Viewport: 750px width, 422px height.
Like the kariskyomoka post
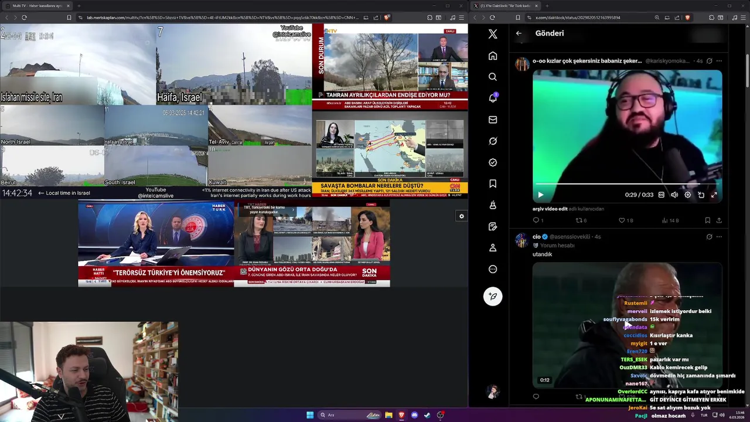[x=626, y=220]
